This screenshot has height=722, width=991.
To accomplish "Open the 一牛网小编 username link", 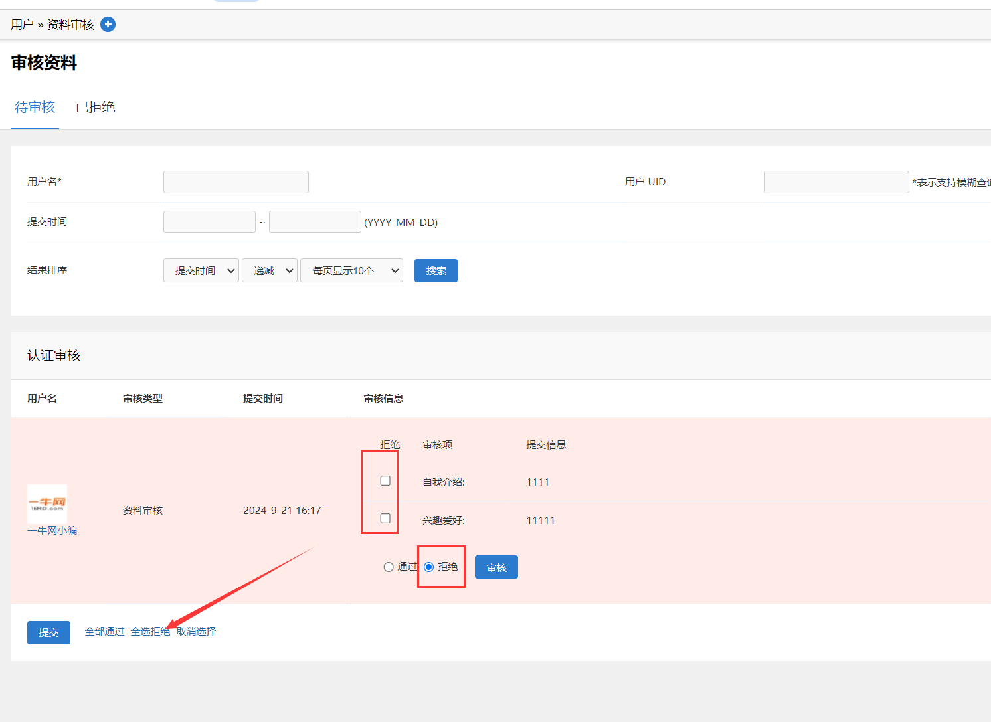I will coord(52,531).
